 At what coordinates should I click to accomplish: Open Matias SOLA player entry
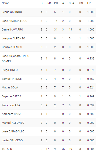coord(10,87)
